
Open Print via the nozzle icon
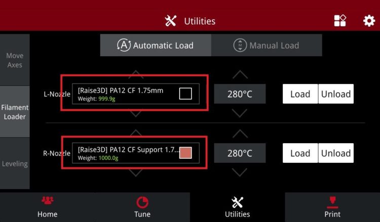[x=332, y=202]
